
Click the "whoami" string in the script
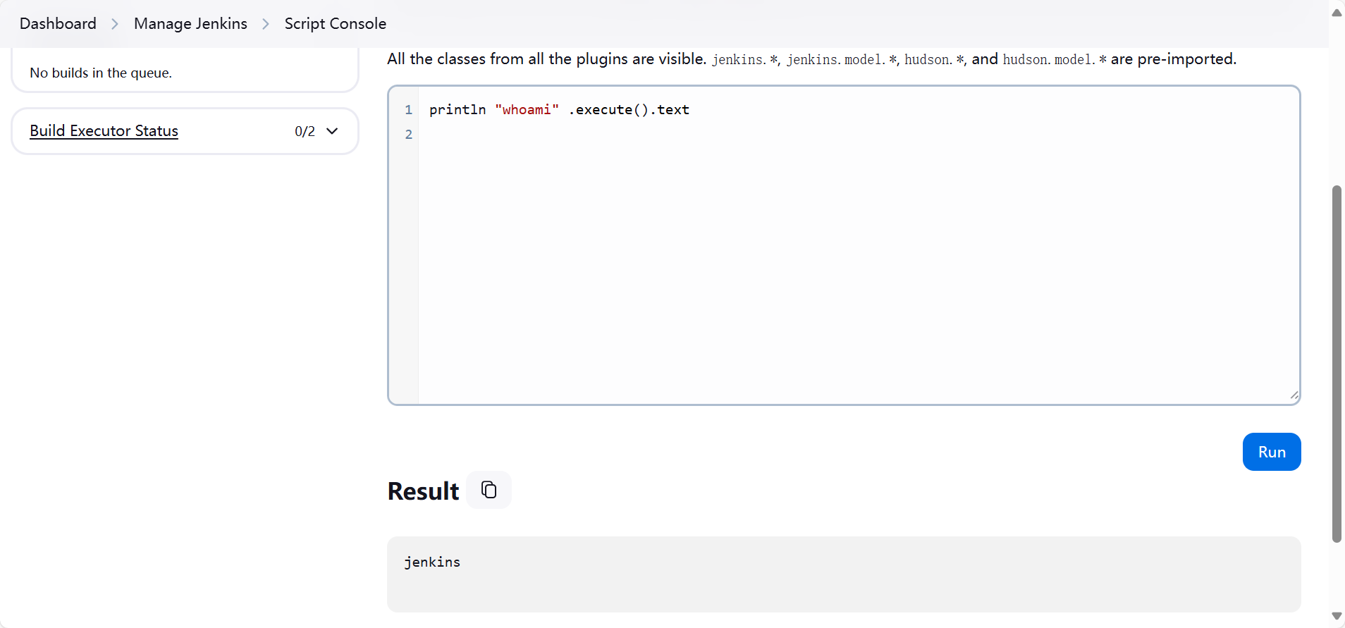point(527,109)
